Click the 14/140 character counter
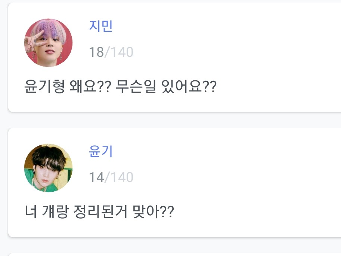Viewport: 341px width, 256px height. pyautogui.click(x=111, y=177)
